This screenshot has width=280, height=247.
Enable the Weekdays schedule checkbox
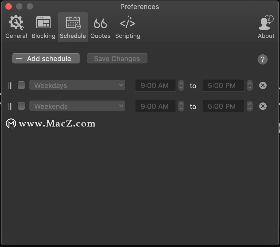tap(21, 85)
